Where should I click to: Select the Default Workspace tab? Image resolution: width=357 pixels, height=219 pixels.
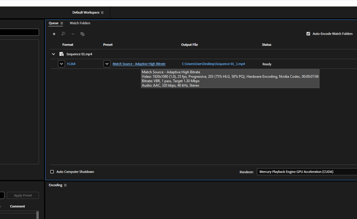click(x=86, y=13)
